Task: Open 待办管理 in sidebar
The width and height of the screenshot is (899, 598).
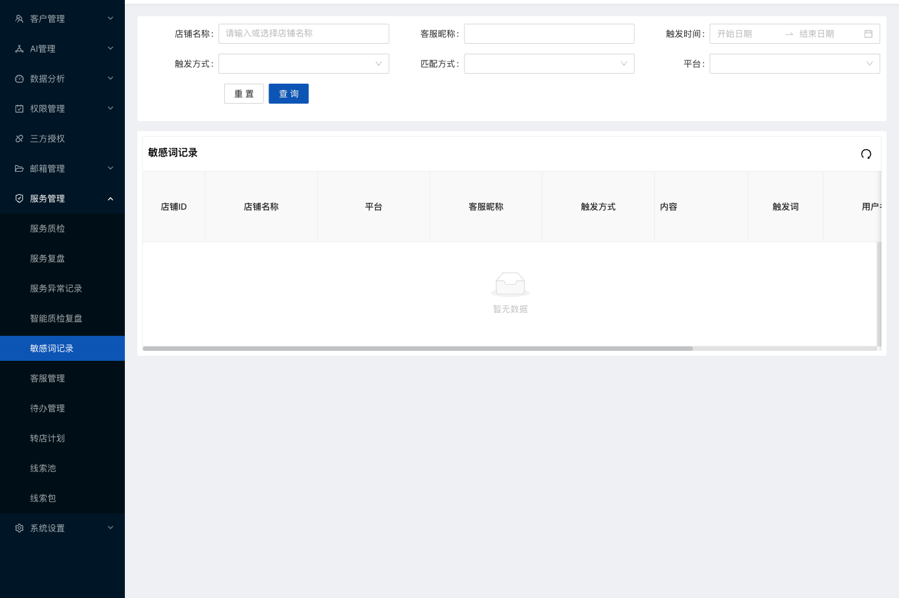Action: coord(62,408)
